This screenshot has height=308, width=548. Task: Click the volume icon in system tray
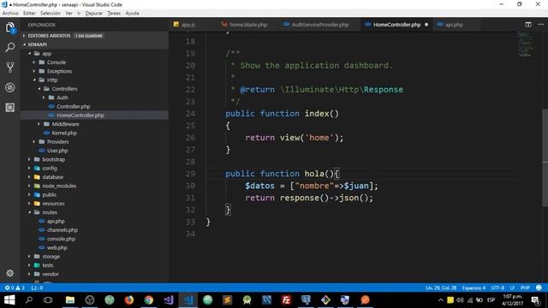click(x=460, y=300)
